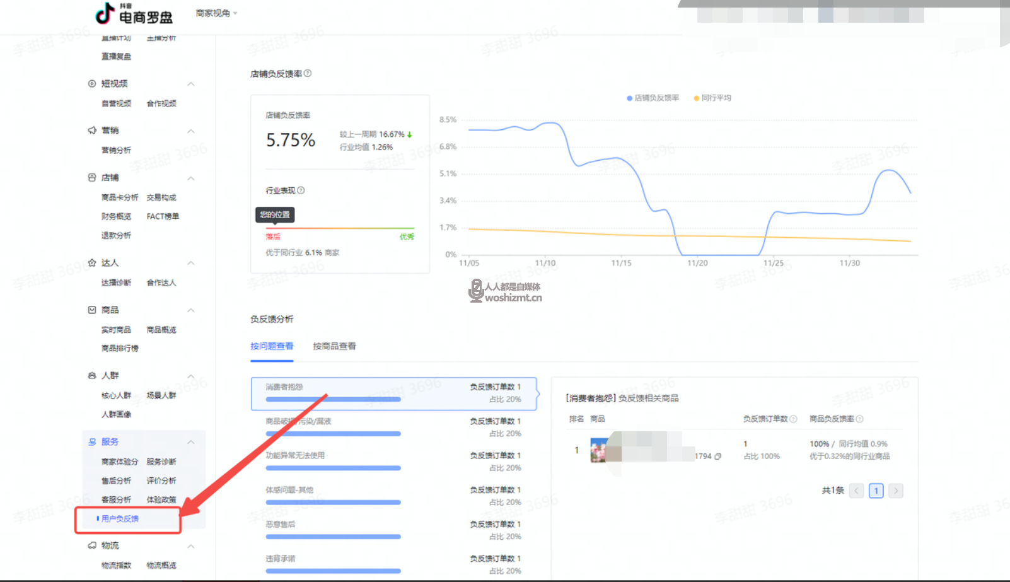Open 商家体验分 under 服务
This screenshot has height=582, width=1010.
click(x=119, y=462)
